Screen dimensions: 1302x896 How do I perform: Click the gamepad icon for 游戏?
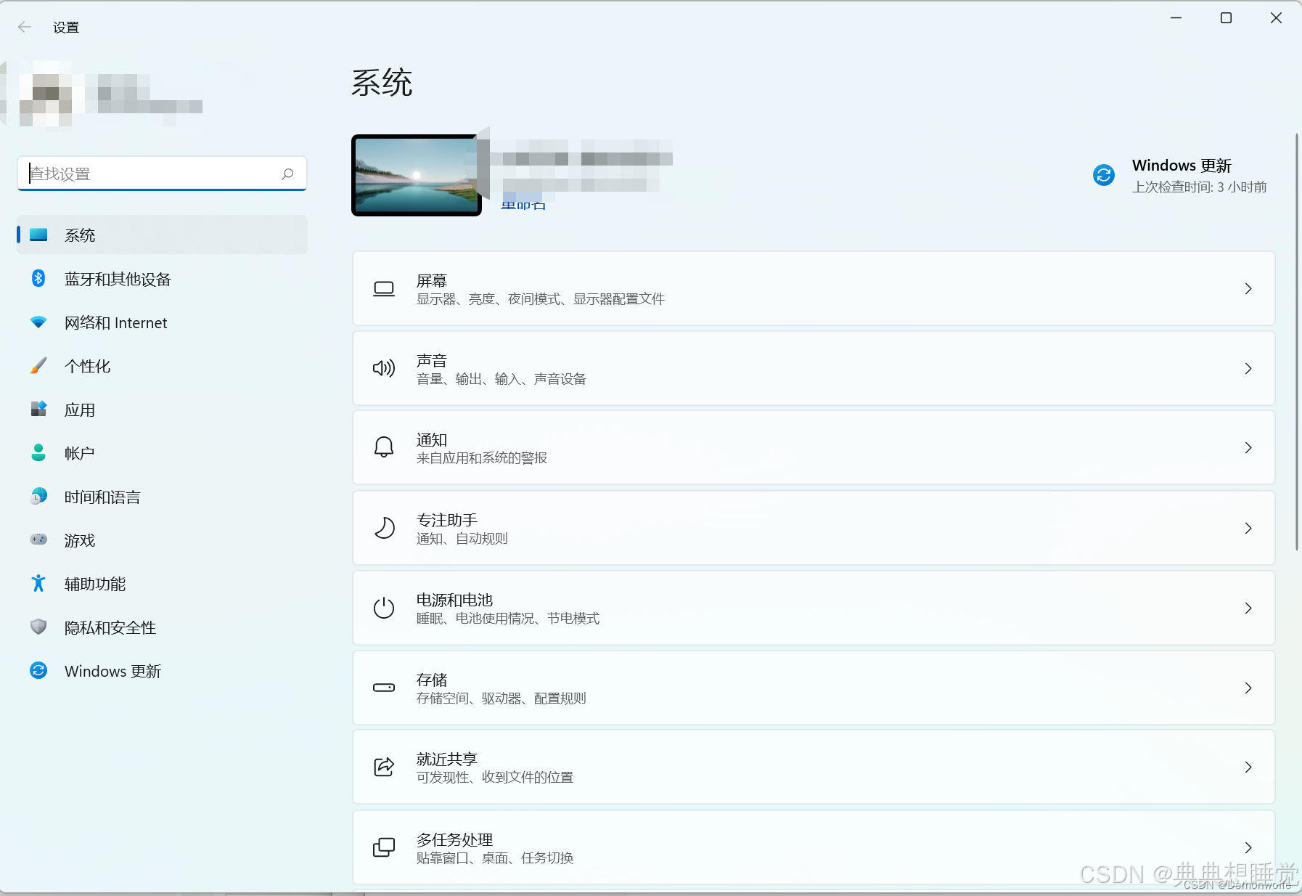point(38,539)
